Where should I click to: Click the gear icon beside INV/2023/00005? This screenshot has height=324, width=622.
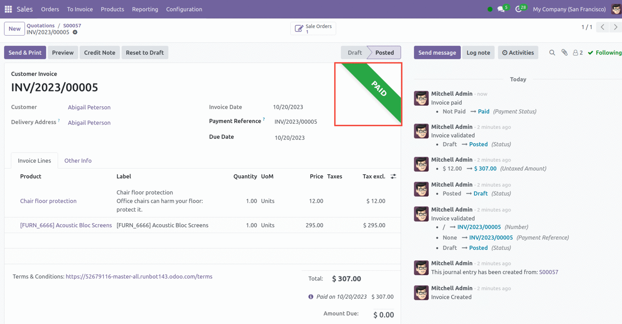point(75,32)
